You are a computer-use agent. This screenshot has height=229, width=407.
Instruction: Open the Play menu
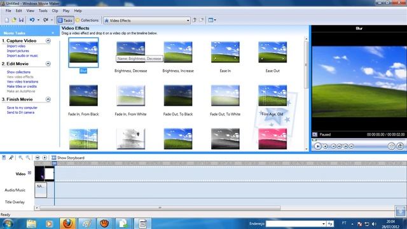click(x=66, y=11)
